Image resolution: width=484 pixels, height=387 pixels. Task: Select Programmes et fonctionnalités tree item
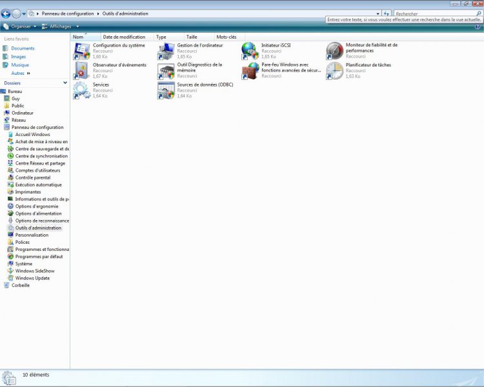point(38,250)
